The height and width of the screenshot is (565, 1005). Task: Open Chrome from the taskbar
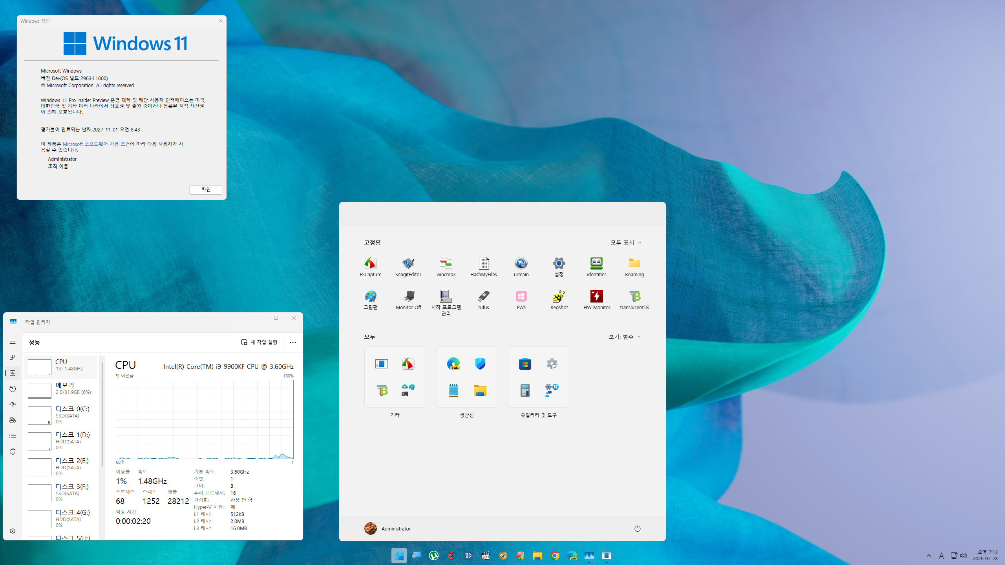[x=555, y=556]
